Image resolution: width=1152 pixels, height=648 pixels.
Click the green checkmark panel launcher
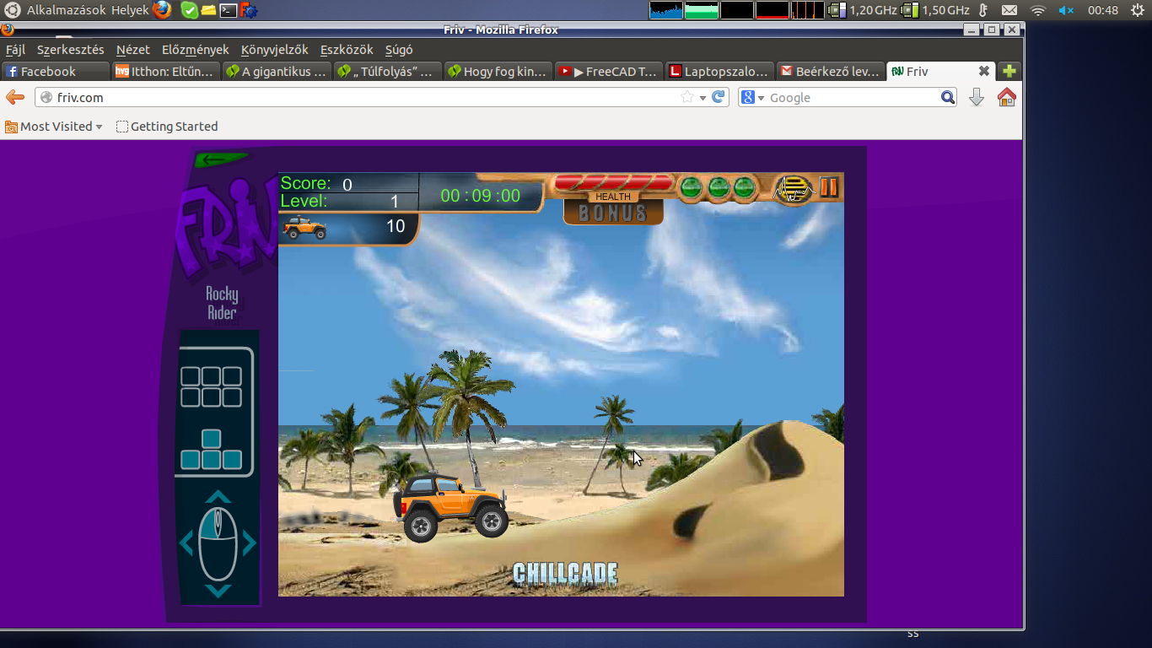pyautogui.click(x=190, y=10)
